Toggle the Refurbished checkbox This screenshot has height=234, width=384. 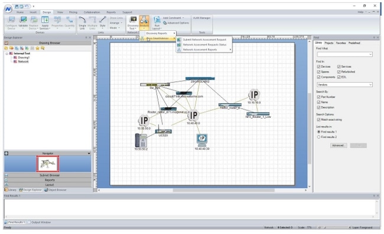click(339, 72)
